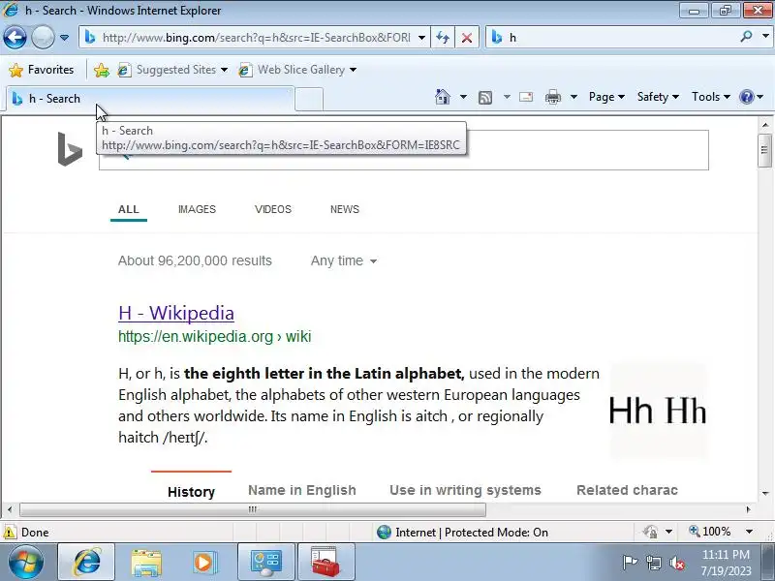Click the Hh letter thumbnail image

coord(658,412)
